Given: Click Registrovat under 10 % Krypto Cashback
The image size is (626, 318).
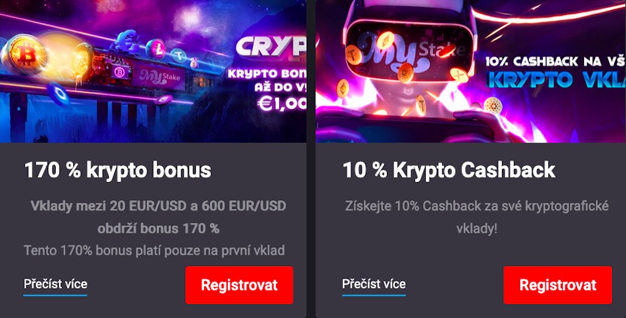Looking at the screenshot, I should [557, 285].
